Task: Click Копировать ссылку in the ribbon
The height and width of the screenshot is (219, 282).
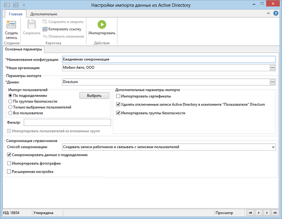Action: tap(62, 29)
